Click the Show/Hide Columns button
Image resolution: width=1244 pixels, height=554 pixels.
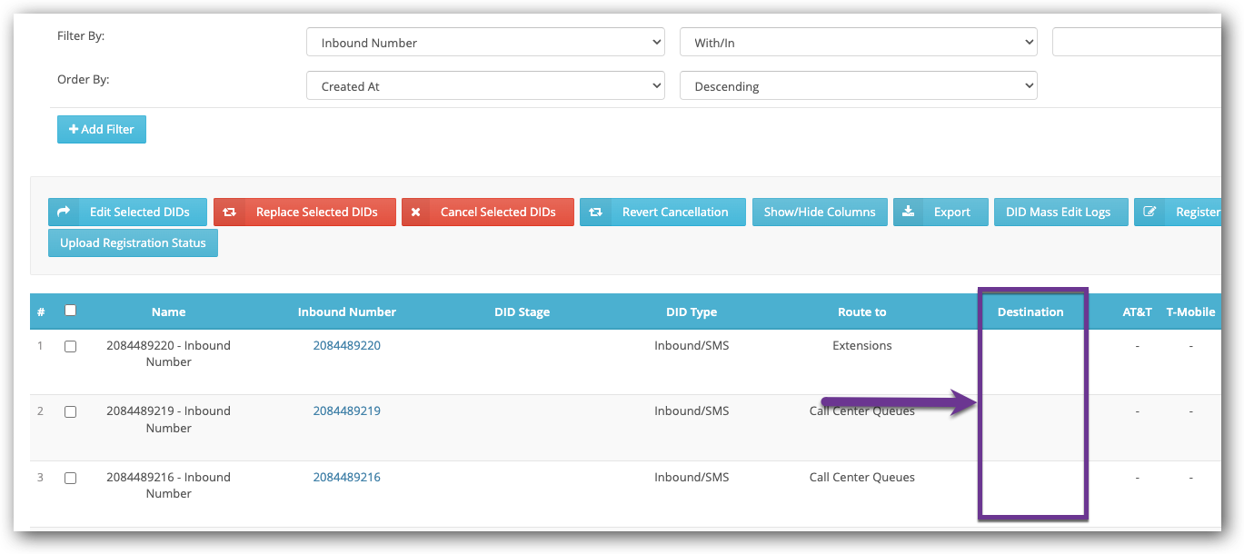tap(819, 212)
